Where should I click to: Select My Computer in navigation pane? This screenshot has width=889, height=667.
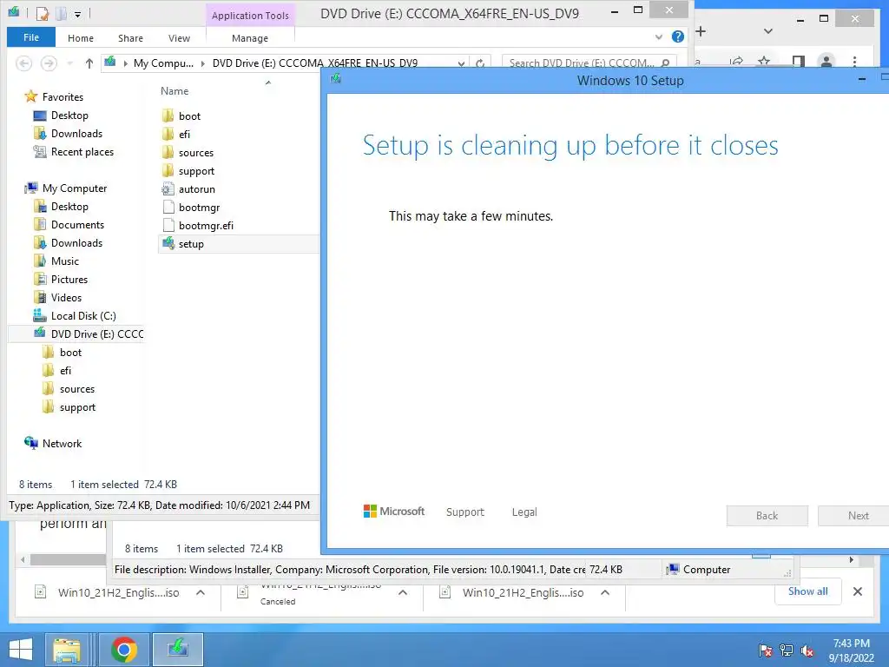[x=75, y=188]
